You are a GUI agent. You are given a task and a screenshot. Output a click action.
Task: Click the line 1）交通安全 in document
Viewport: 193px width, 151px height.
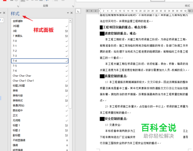coord(113,125)
